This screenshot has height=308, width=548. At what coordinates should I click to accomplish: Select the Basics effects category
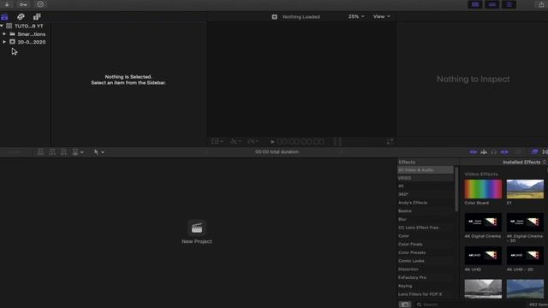pyautogui.click(x=426, y=211)
